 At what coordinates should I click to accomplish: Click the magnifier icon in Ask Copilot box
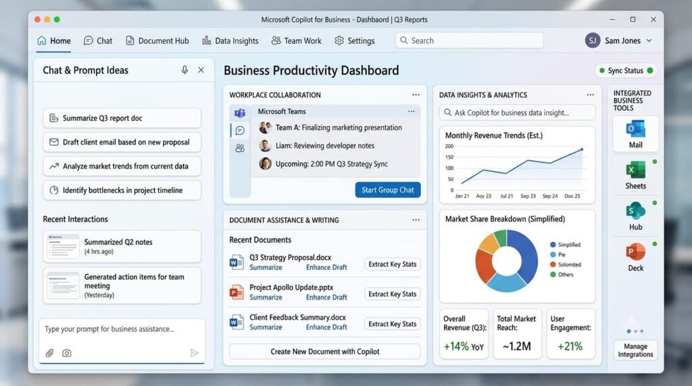pyautogui.click(x=447, y=113)
